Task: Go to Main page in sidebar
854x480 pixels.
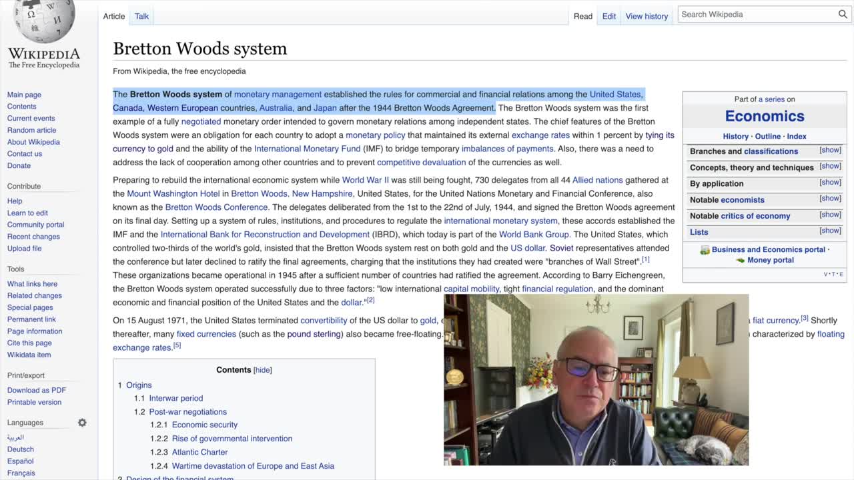Action: tap(24, 95)
